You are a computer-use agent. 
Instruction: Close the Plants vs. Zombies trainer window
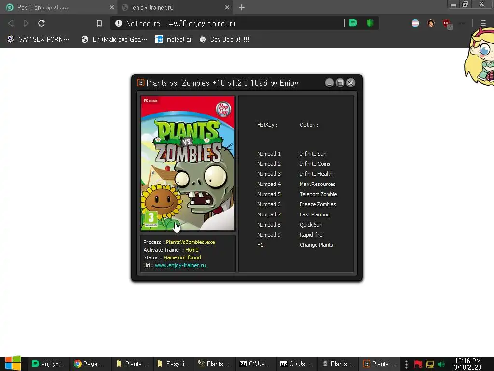pyautogui.click(x=351, y=83)
